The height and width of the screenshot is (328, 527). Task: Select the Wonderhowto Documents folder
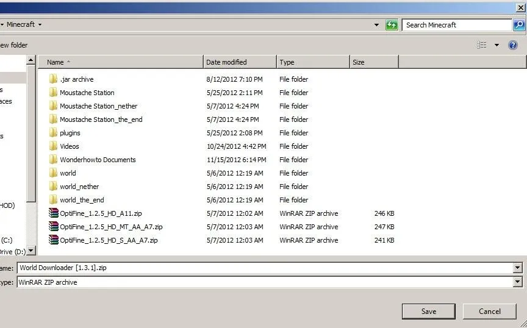coord(98,160)
